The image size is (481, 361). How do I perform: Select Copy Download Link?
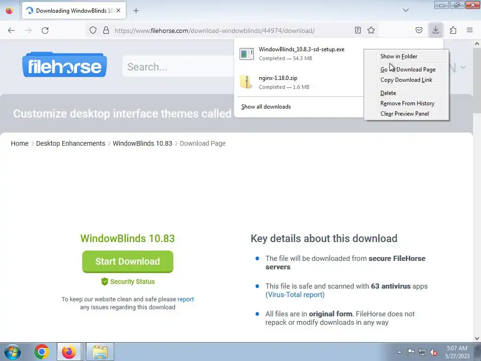point(406,80)
